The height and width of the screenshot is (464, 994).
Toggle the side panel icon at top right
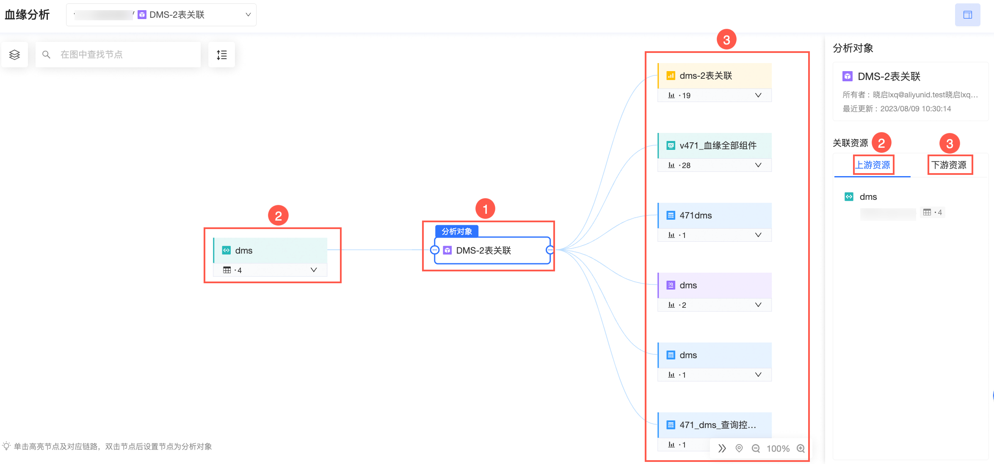[x=967, y=15]
